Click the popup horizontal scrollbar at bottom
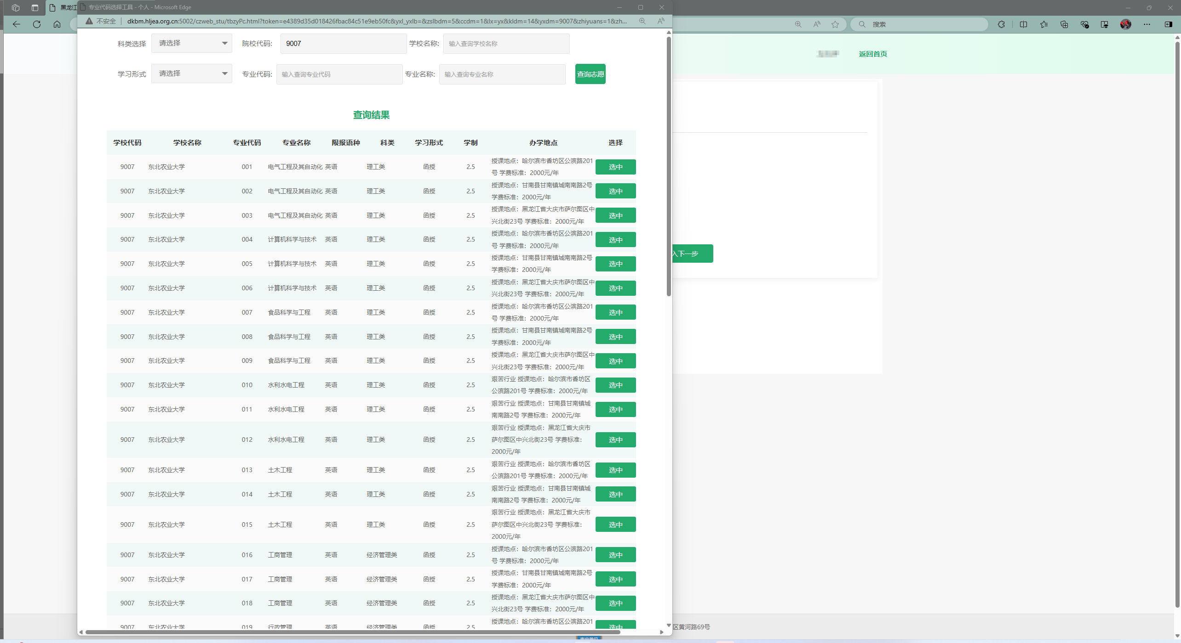Screen dimensions: 1181x643 tap(352, 632)
